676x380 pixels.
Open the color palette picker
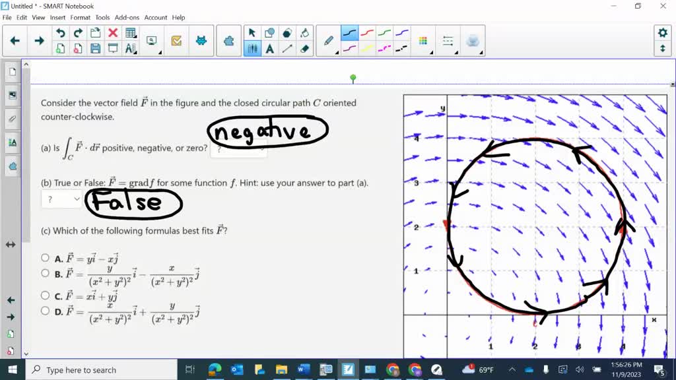click(423, 41)
